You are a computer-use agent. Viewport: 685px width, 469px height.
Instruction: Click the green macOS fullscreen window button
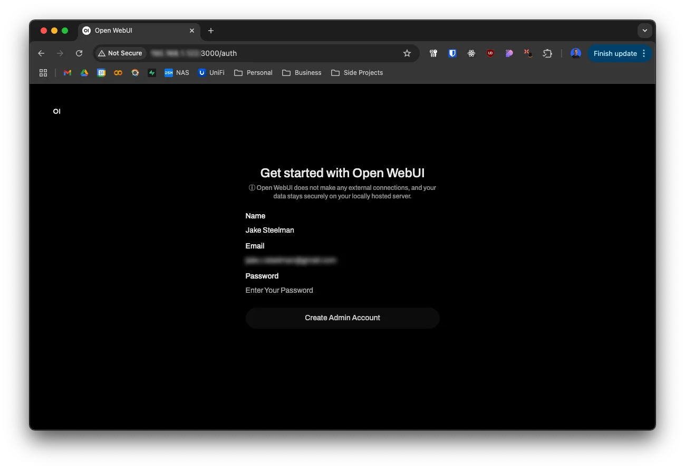65,31
